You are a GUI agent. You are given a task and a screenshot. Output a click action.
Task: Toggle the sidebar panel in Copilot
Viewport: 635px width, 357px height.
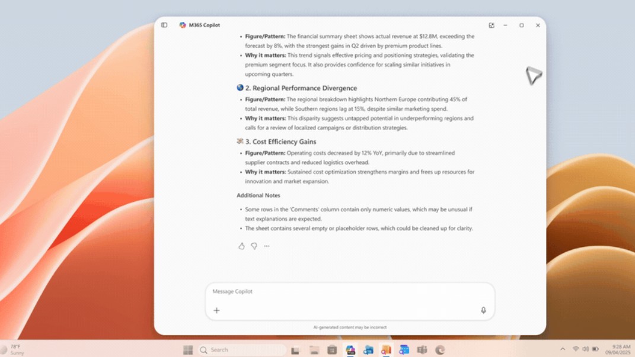coord(164,25)
